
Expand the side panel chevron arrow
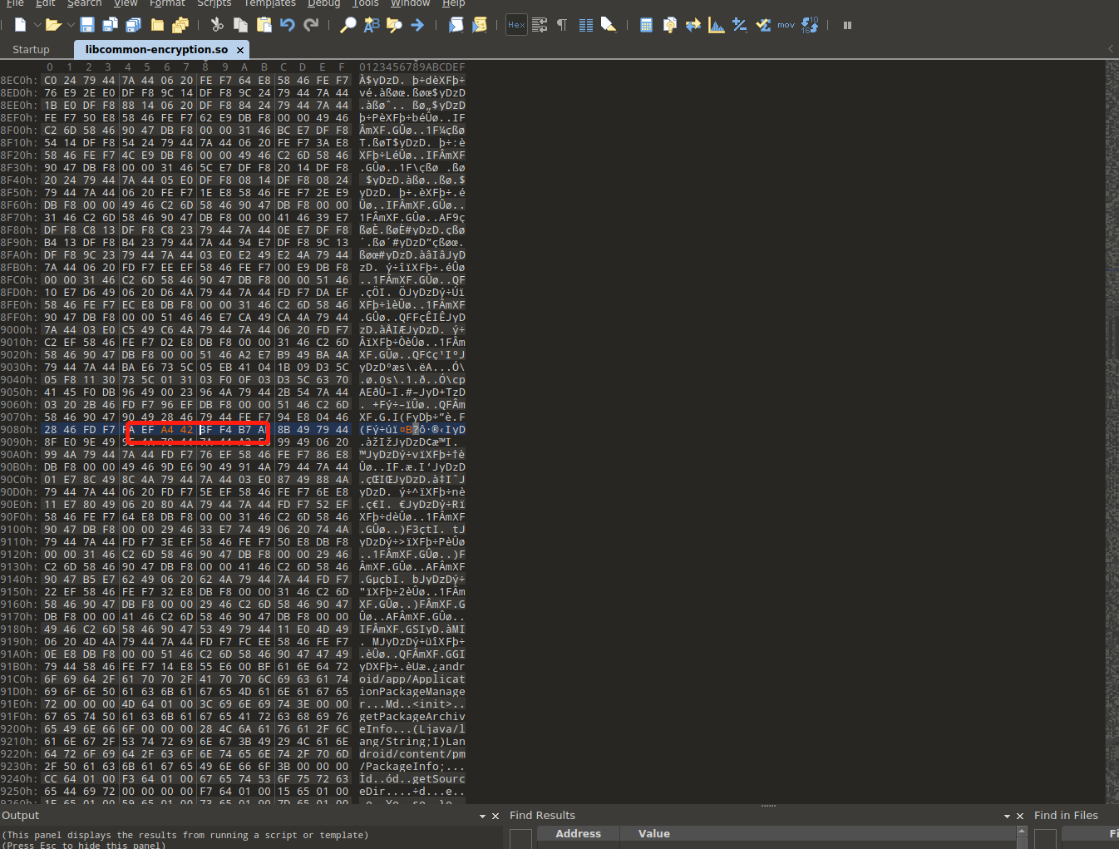pyautogui.click(x=1111, y=49)
